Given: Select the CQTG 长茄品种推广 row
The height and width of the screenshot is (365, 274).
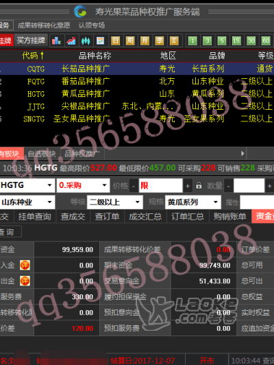Looking at the screenshot, I should (137, 69).
